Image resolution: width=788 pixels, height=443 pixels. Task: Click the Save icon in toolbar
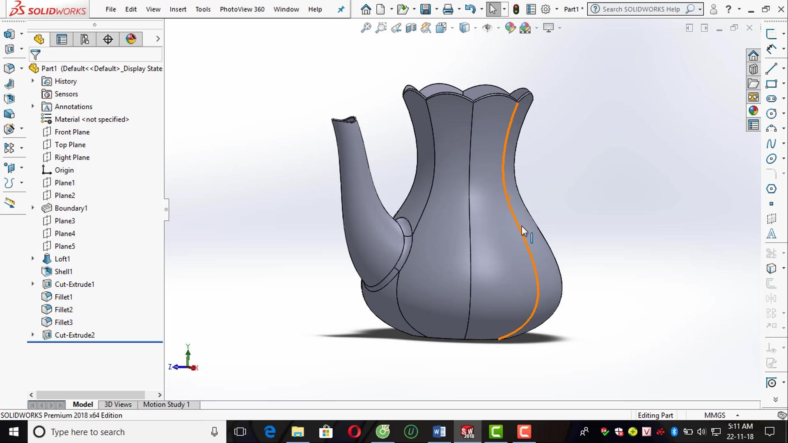(x=426, y=9)
